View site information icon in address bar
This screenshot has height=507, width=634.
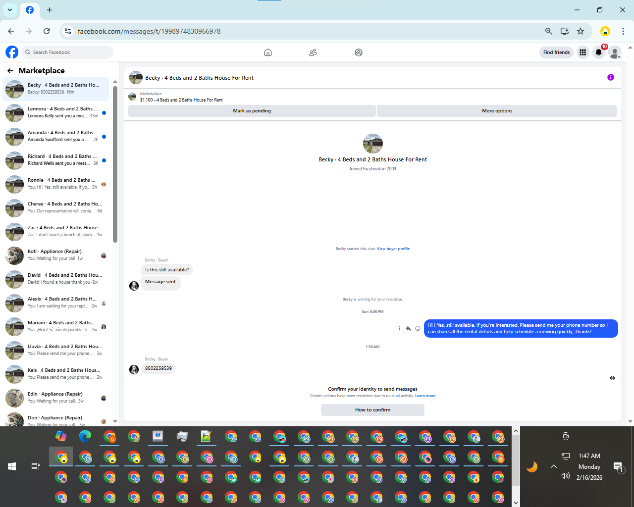pyautogui.click(x=68, y=31)
